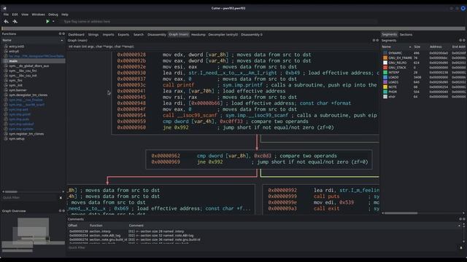Select sym.deregister_tm_clones function

point(28,95)
